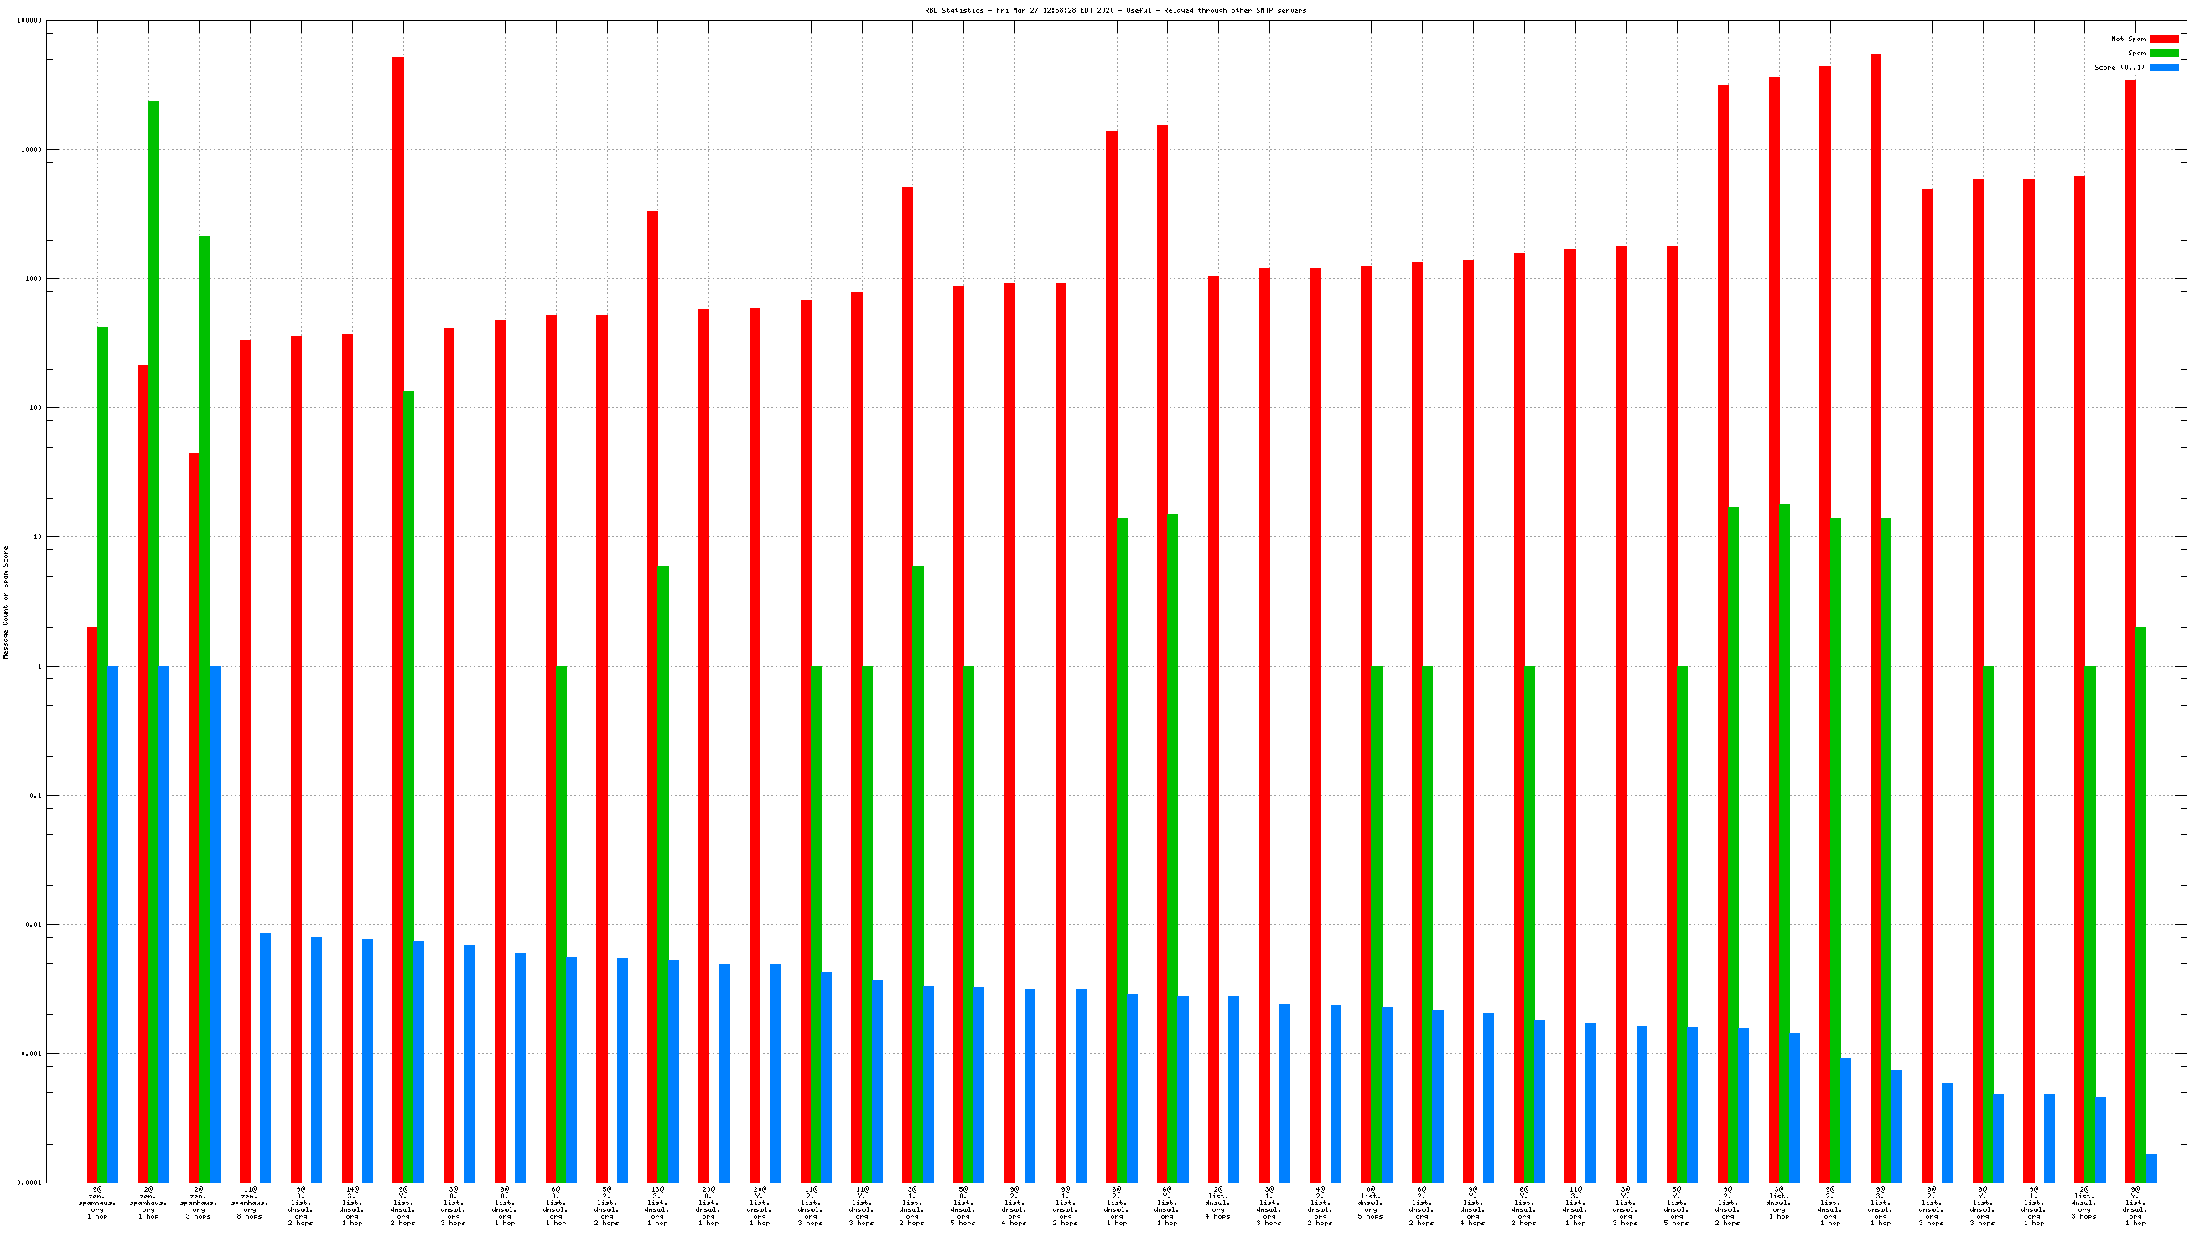Click the 100000 y-axis tick label

coord(29,20)
